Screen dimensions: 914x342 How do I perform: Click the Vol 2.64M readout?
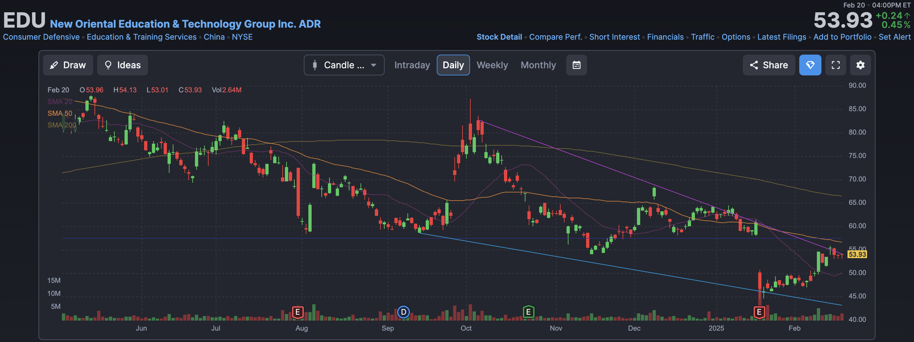click(x=226, y=90)
